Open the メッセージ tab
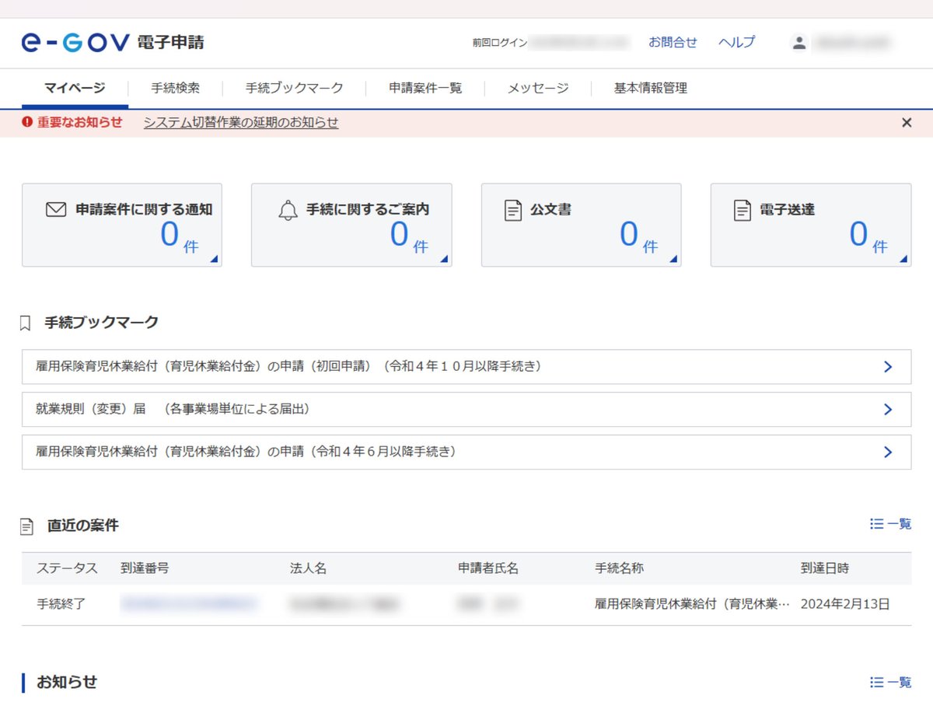Viewport: 933px width, 706px height. pos(538,89)
